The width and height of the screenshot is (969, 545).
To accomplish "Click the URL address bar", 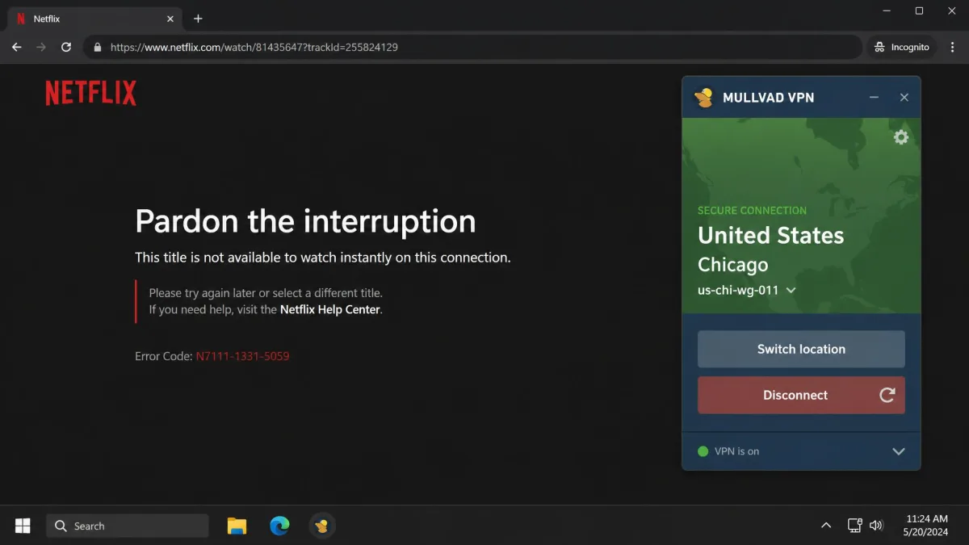I will pyautogui.click(x=472, y=47).
